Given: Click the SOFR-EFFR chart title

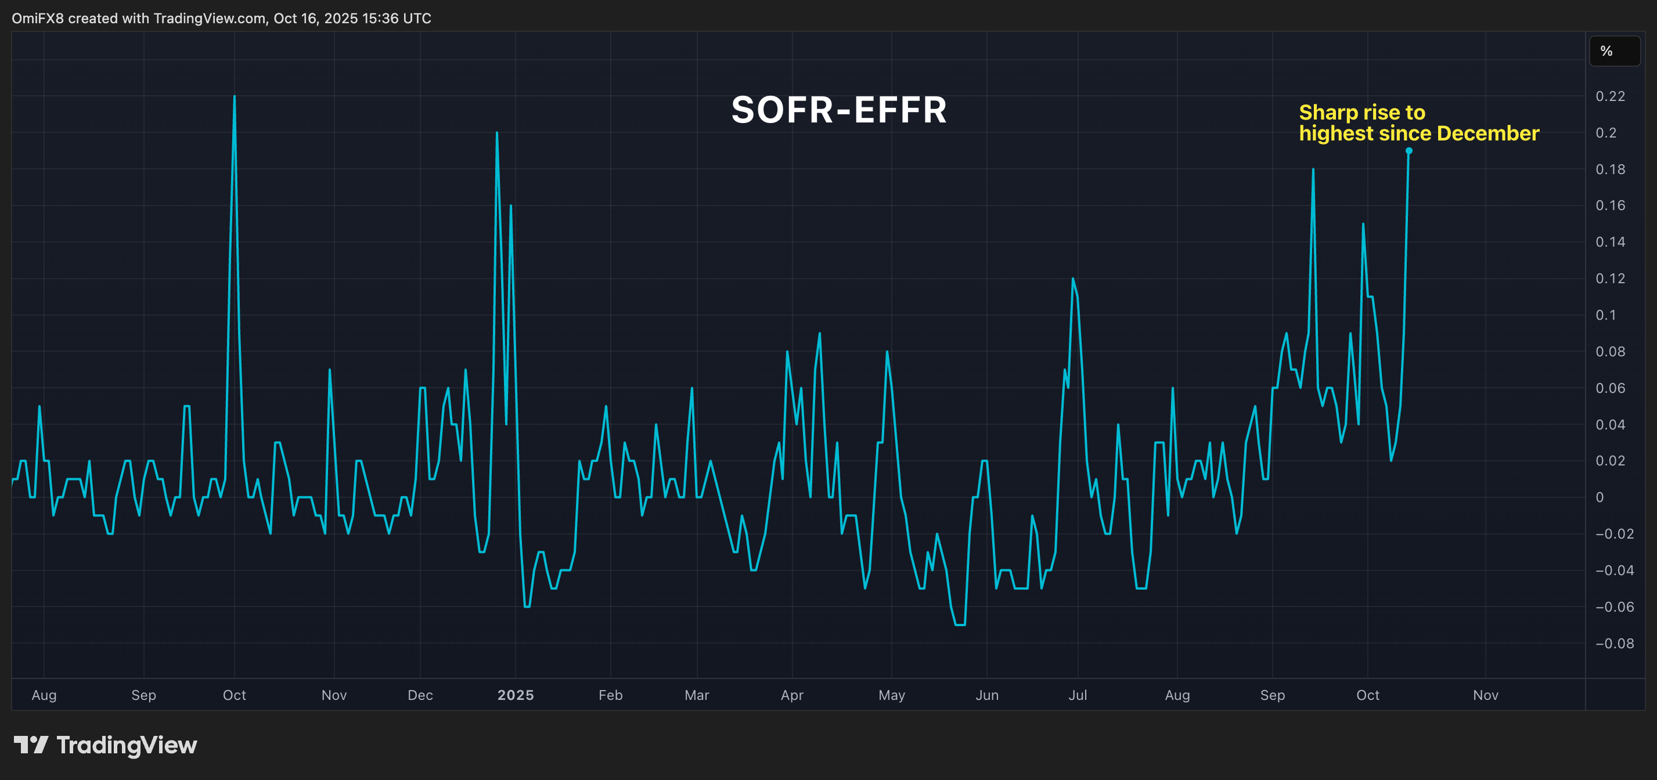Looking at the screenshot, I should pos(839,109).
